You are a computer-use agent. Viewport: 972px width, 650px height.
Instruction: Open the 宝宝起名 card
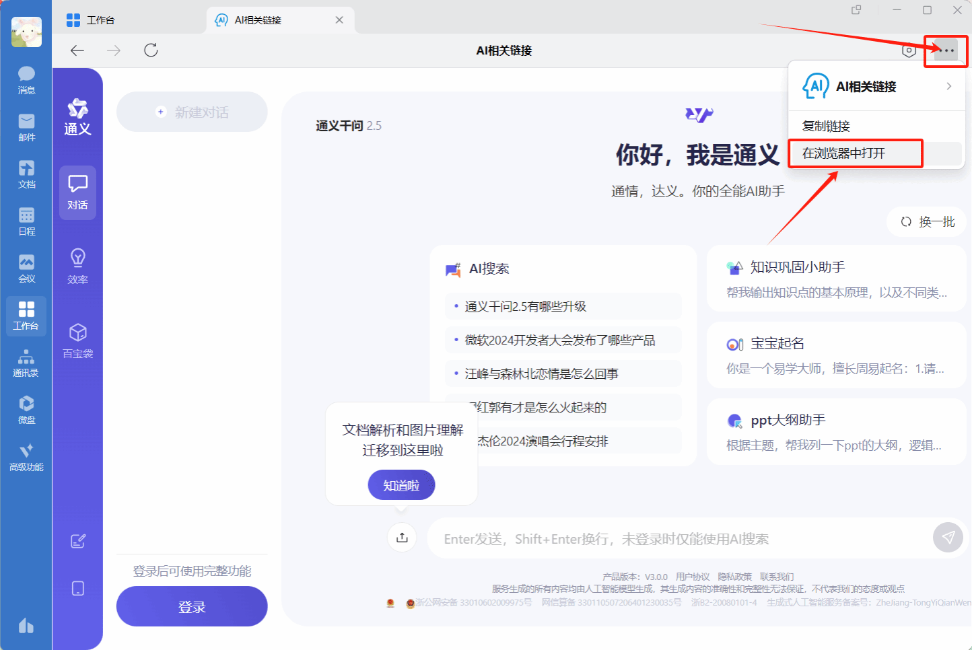[837, 355]
